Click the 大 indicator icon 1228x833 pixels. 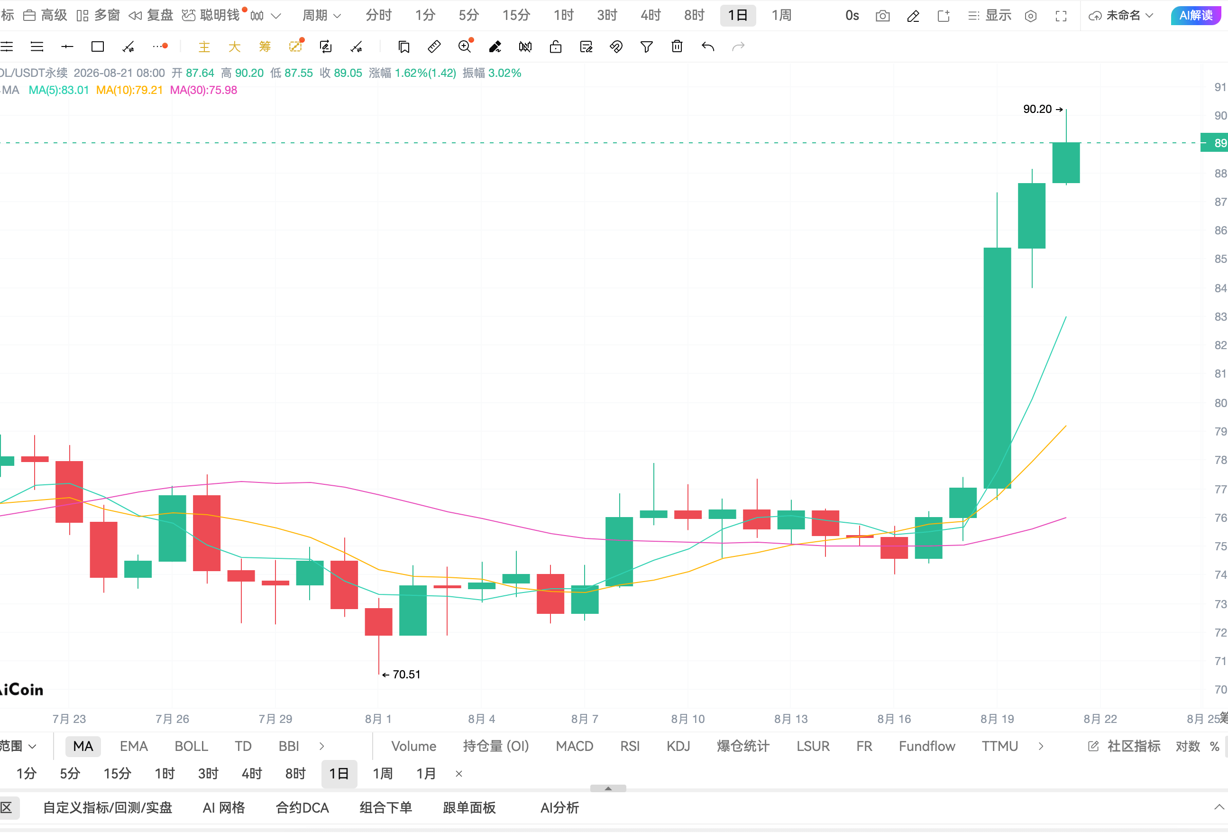(235, 47)
